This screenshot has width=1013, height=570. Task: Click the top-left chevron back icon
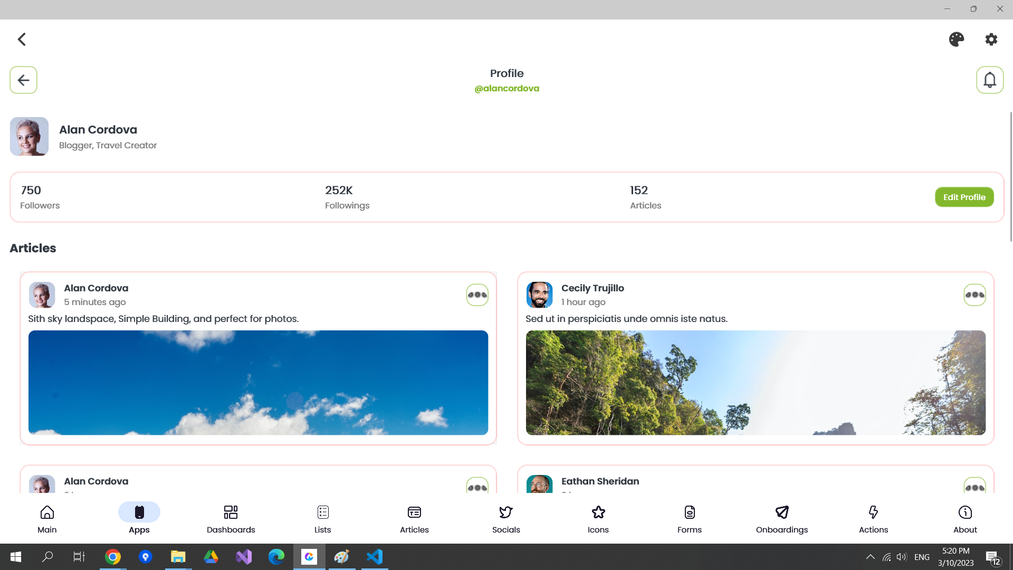[22, 40]
